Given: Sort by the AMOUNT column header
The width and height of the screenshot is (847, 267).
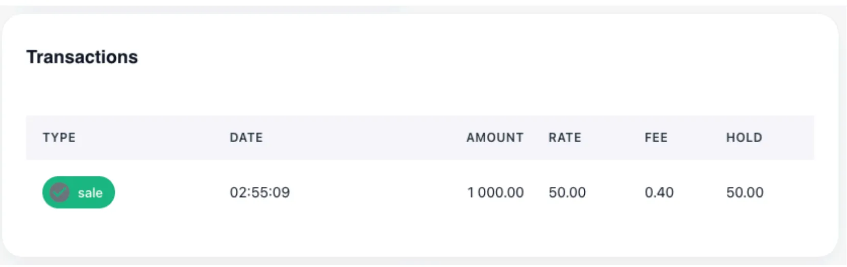Looking at the screenshot, I should 494,138.
